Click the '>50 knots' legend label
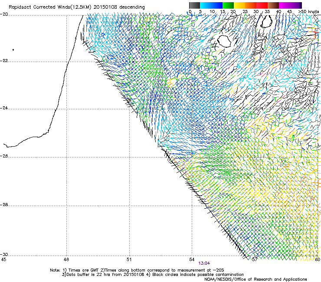 (x=308, y=12)
